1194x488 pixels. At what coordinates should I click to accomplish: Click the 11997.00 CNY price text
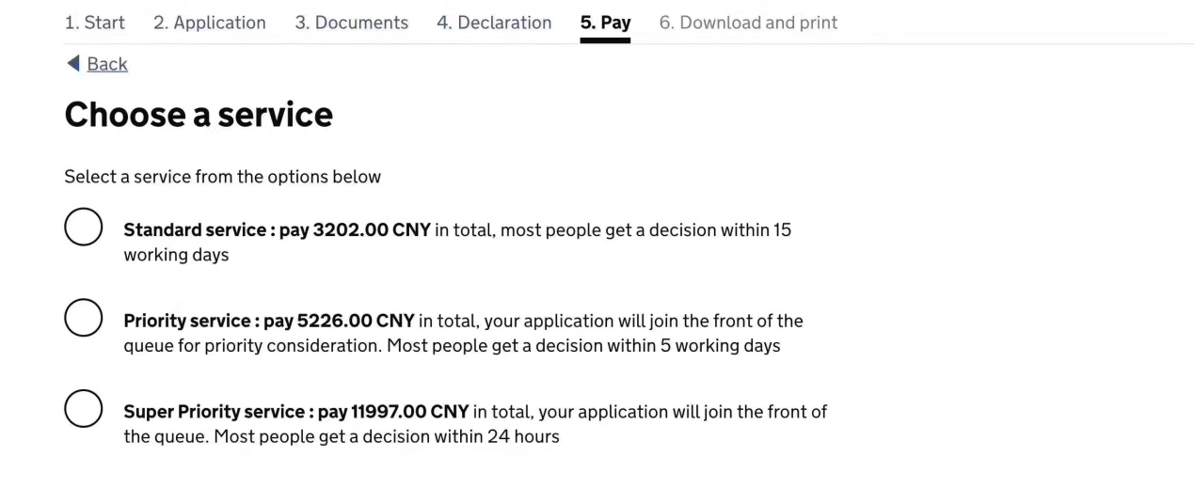pos(409,413)
